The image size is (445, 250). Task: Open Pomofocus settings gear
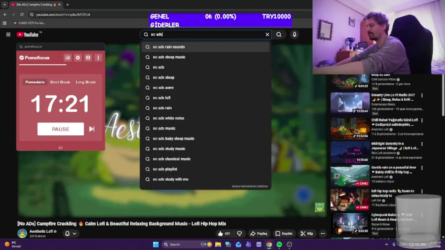pos(78,58)
